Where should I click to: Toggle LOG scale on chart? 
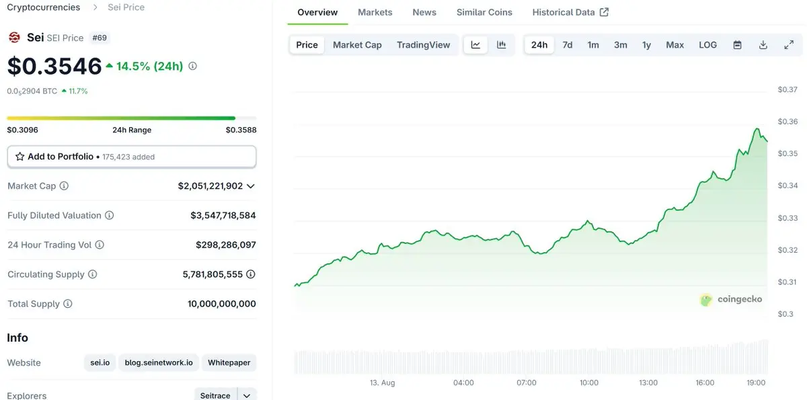point(707,45)
